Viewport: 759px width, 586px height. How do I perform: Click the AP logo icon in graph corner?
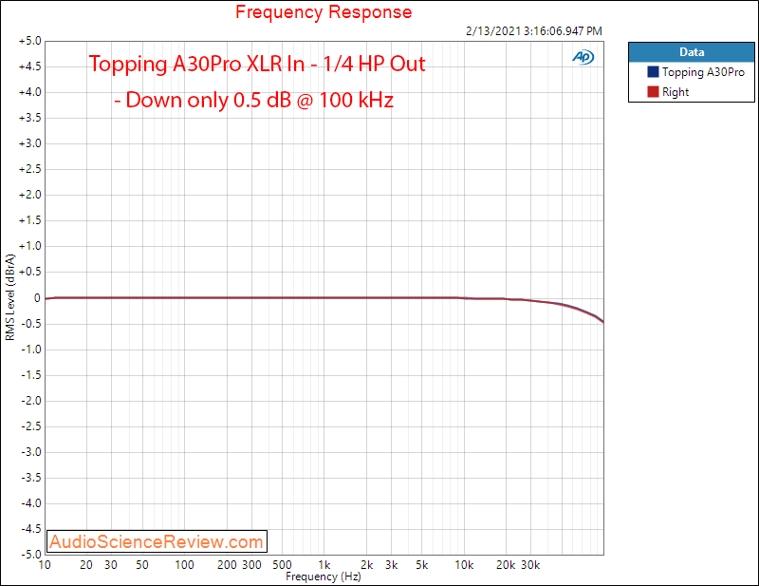[583, 57]
